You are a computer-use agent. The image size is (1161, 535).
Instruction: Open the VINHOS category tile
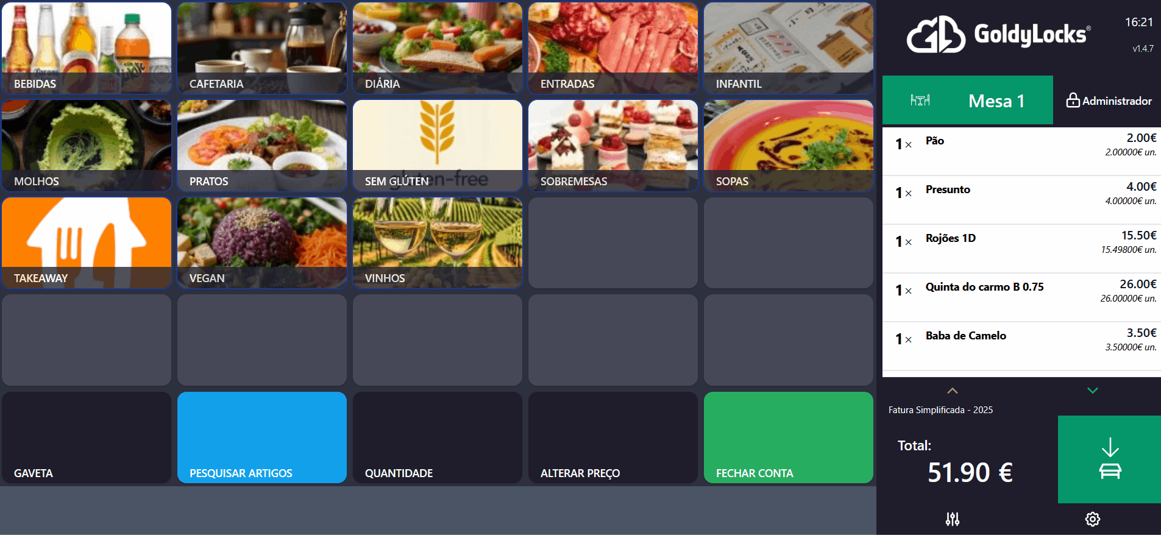click(437, 243)
